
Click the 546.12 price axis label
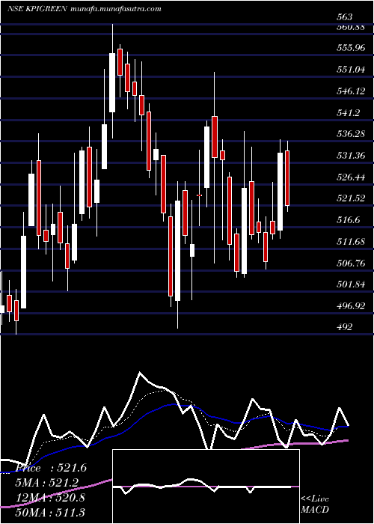click(352, 91)
